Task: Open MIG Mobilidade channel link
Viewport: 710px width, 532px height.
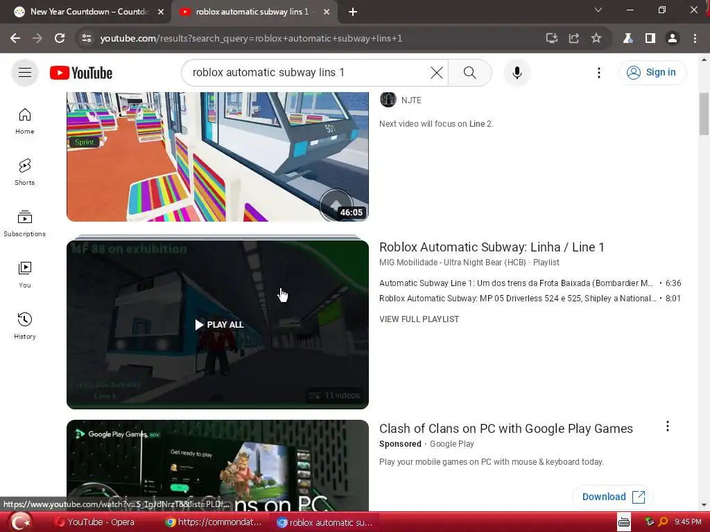Action: point(453,263)
